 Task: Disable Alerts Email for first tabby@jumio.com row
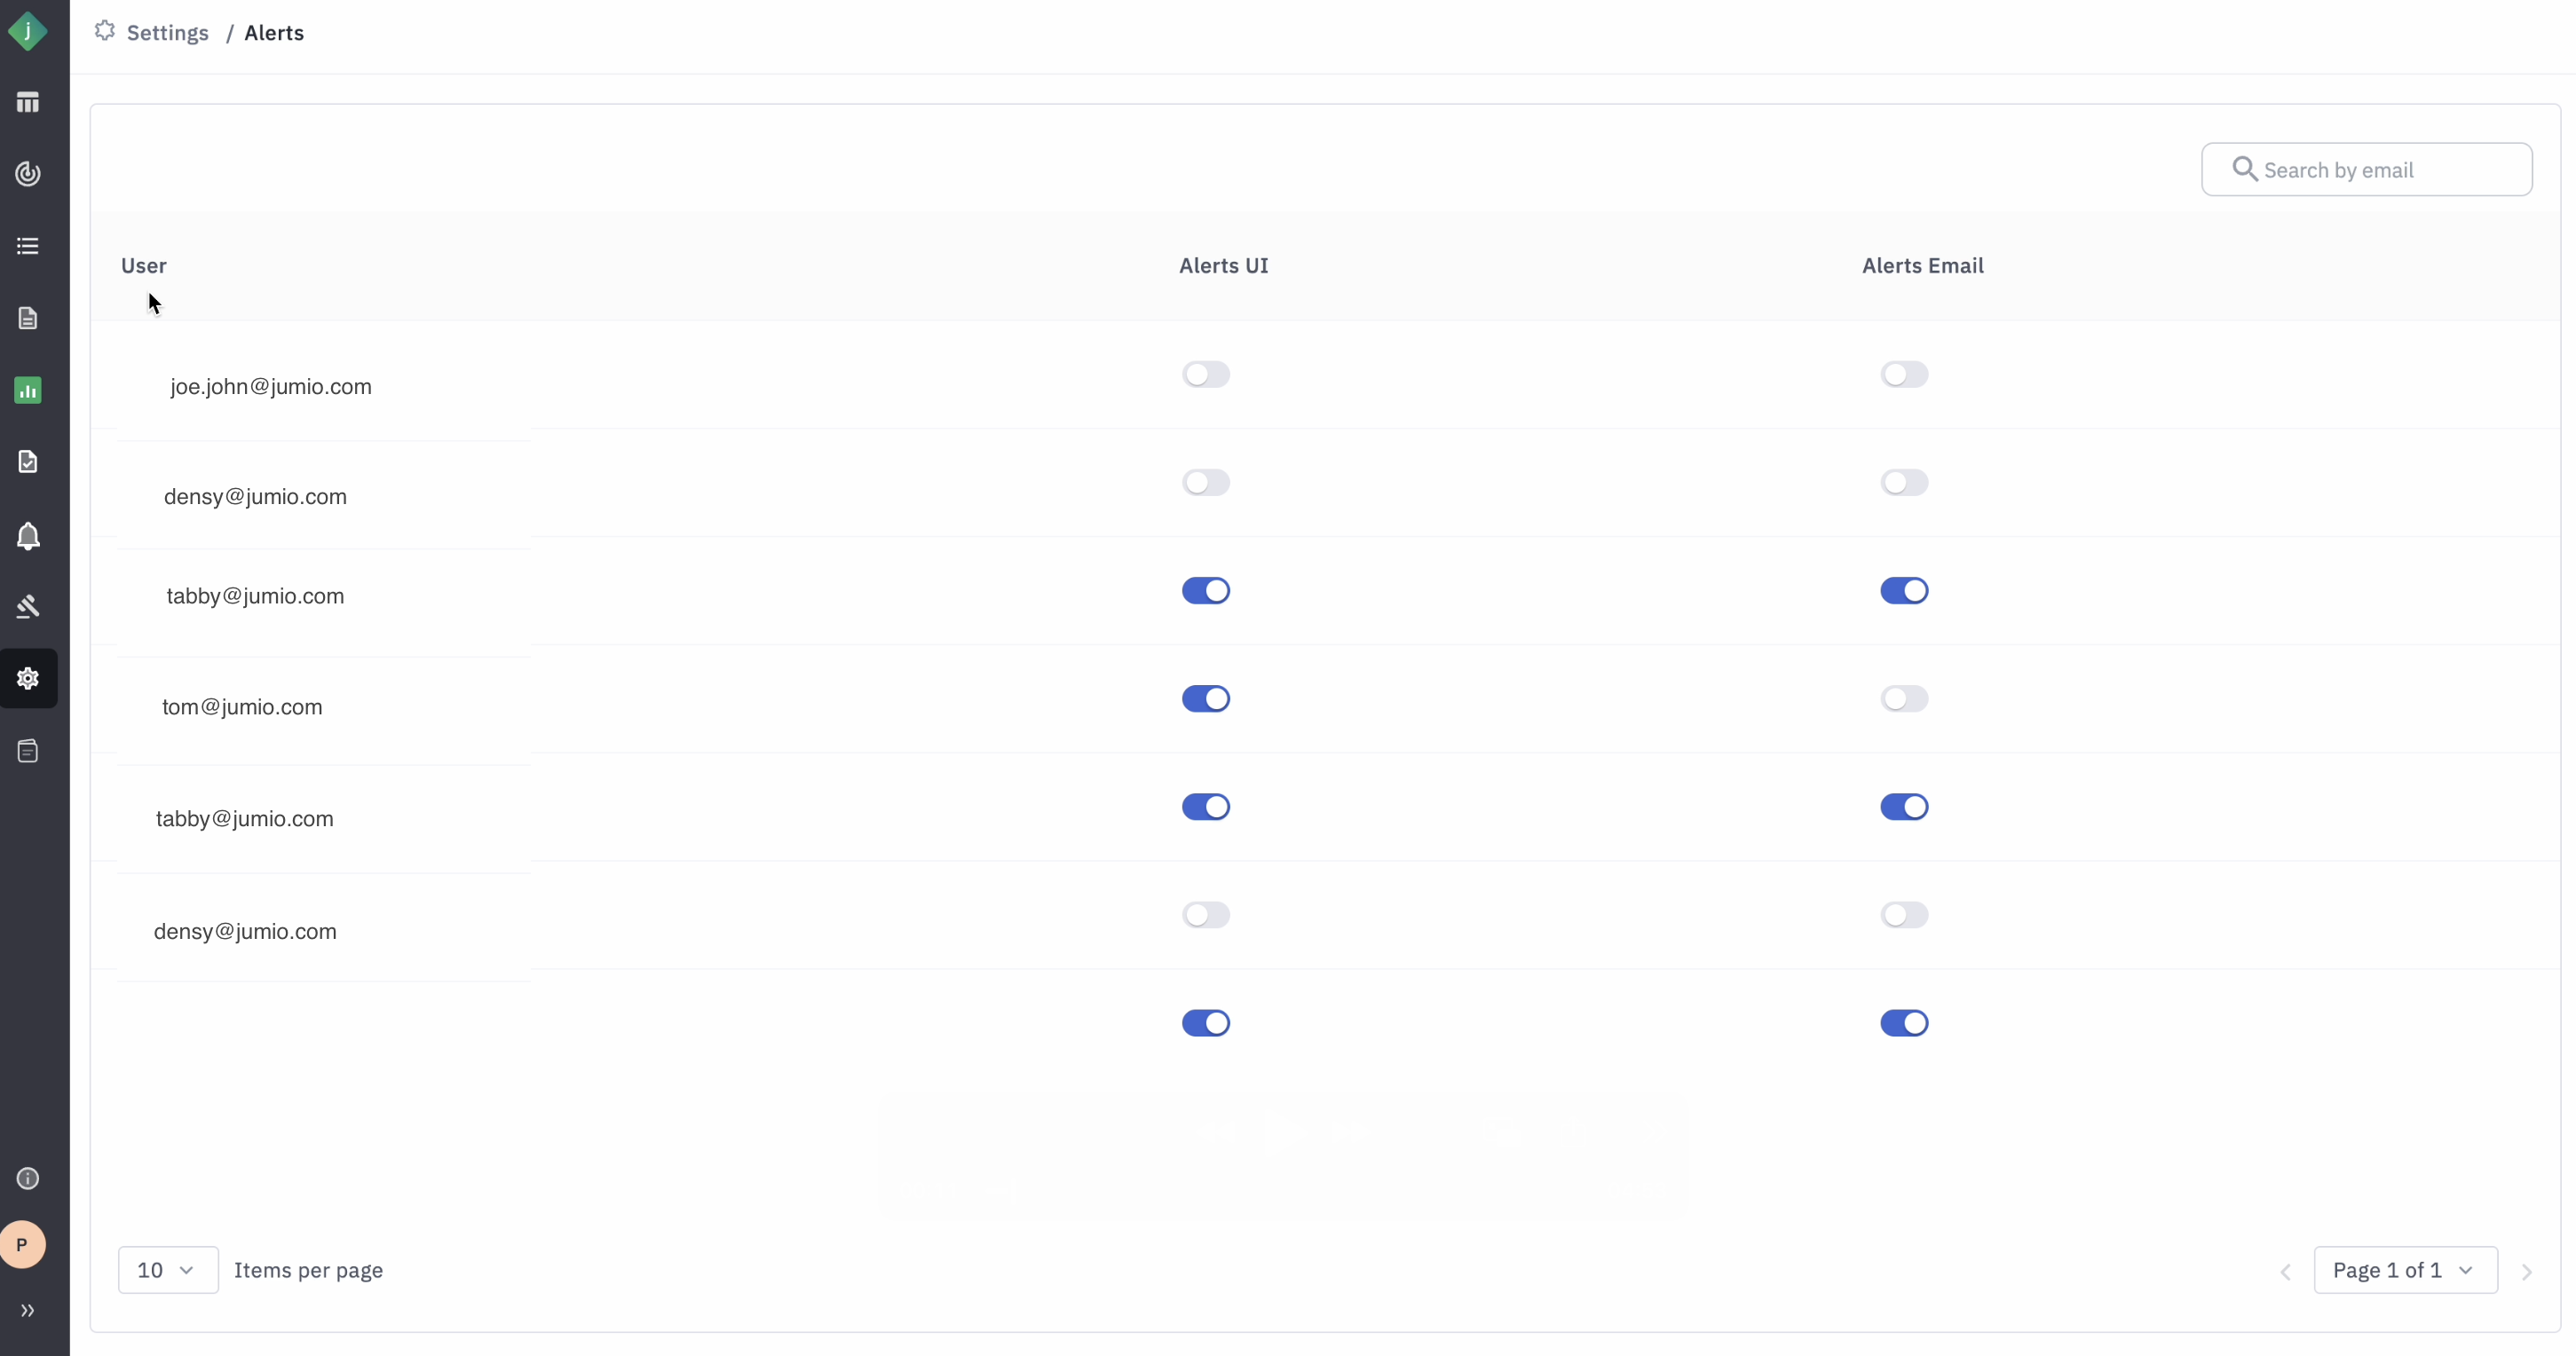1903,591
